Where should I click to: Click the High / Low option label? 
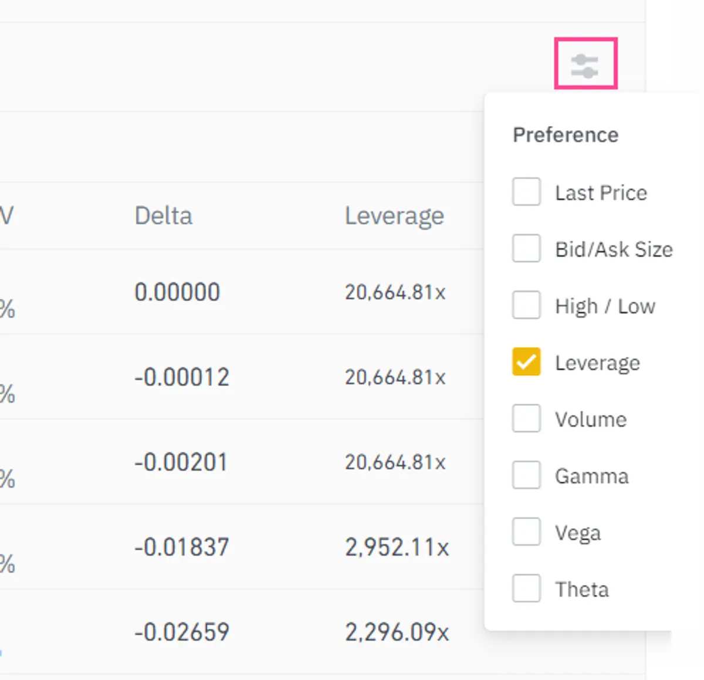coord(605,306)
